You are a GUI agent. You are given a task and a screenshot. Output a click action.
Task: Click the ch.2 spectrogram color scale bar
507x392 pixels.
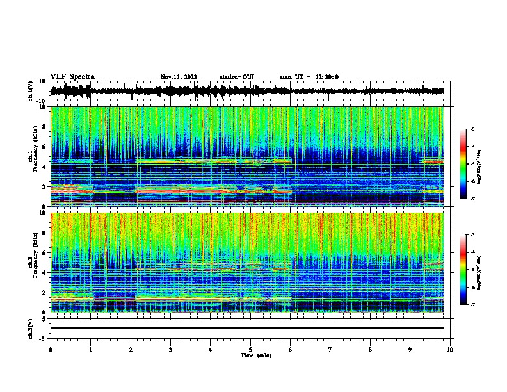[463, 270]
